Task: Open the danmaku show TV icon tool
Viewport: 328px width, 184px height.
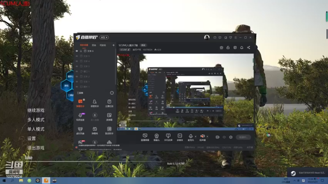Action: (95, 130)
